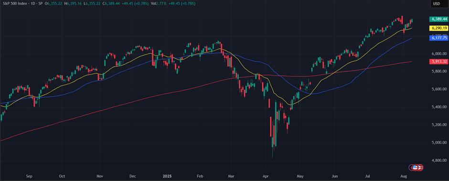
Task: Click the 2025 label on time axis
Action: [167, 177]
